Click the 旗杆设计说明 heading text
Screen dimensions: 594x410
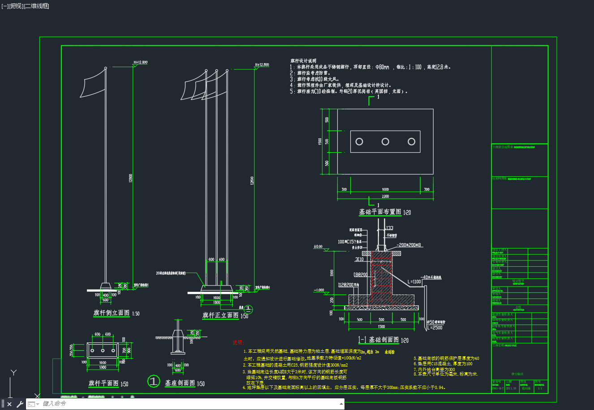click(x=303, y=60)
